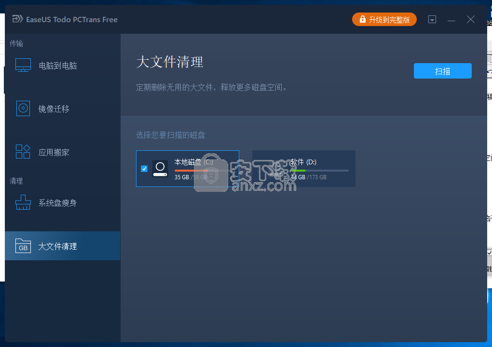Image resolution: width=492 pixels, height=347 pixels.
Task: Click the lock icon on upgrade button
Action: 362,19
